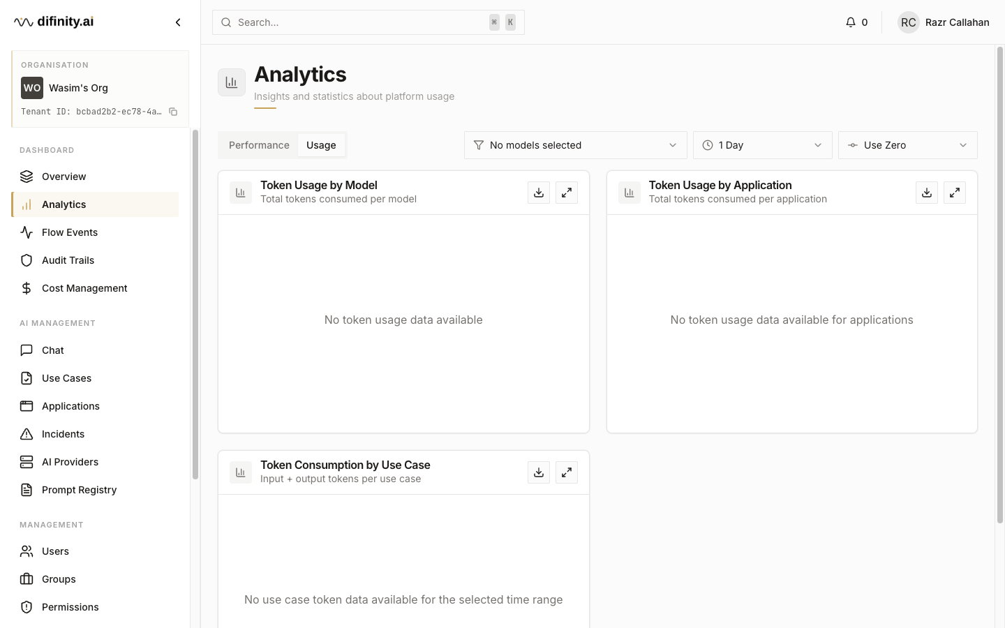Download Token Usage by Model chart
1005x628 pixels.
pyautogui.click(x=539, y=193)
